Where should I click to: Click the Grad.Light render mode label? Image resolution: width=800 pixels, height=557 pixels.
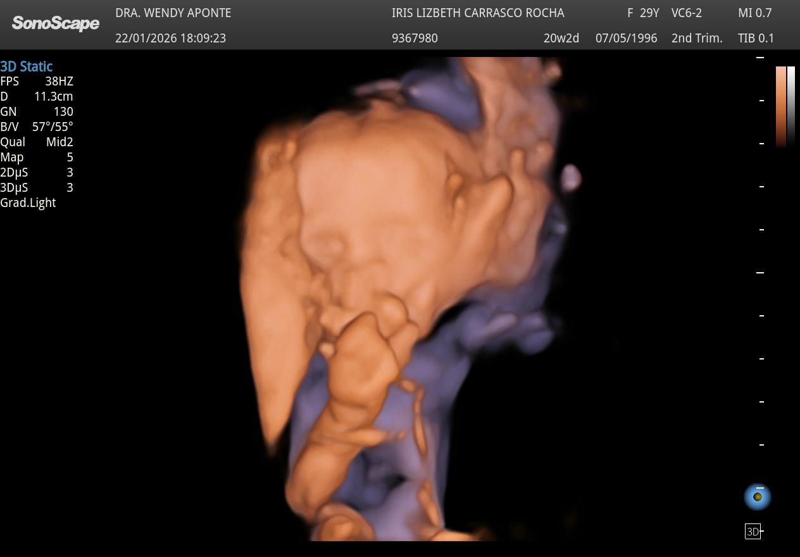click(x=28, y=203)
